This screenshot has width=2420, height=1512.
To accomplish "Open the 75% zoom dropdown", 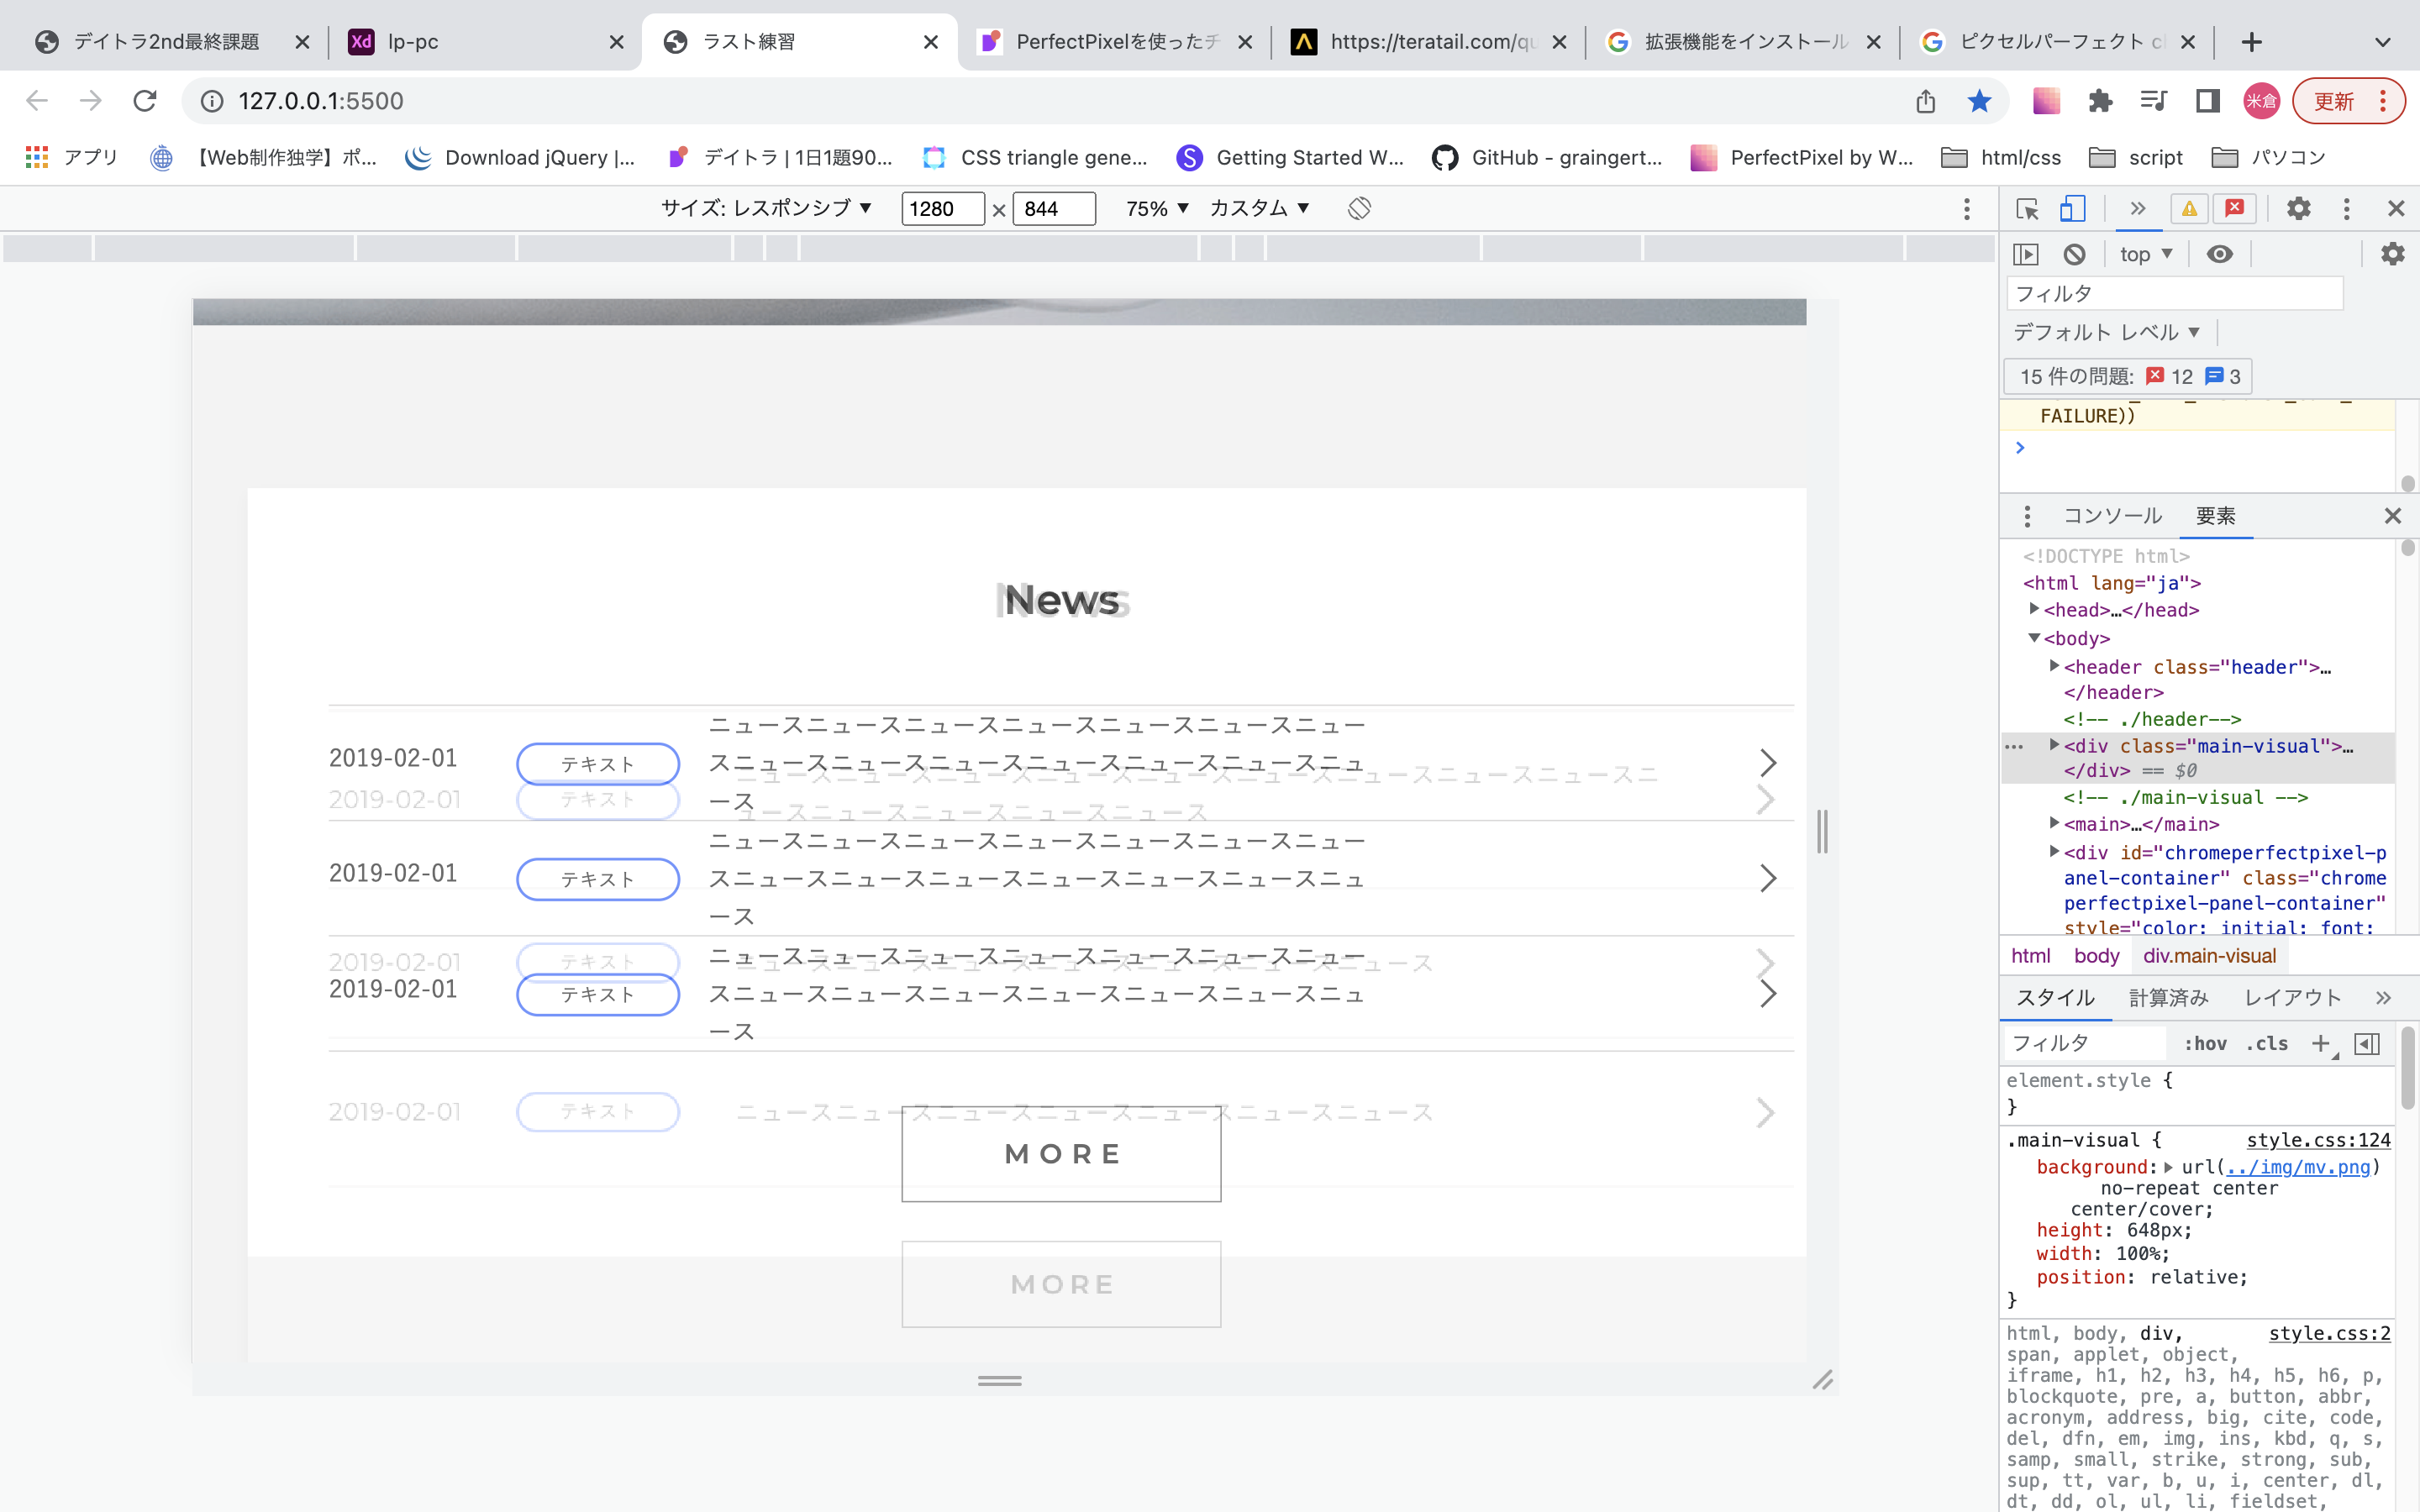I will click(1157, 208).
